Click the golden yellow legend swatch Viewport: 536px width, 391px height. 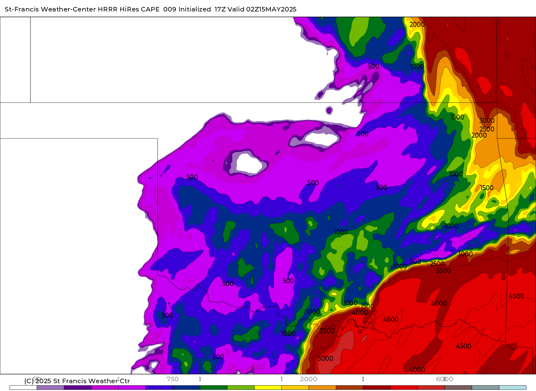295,387
